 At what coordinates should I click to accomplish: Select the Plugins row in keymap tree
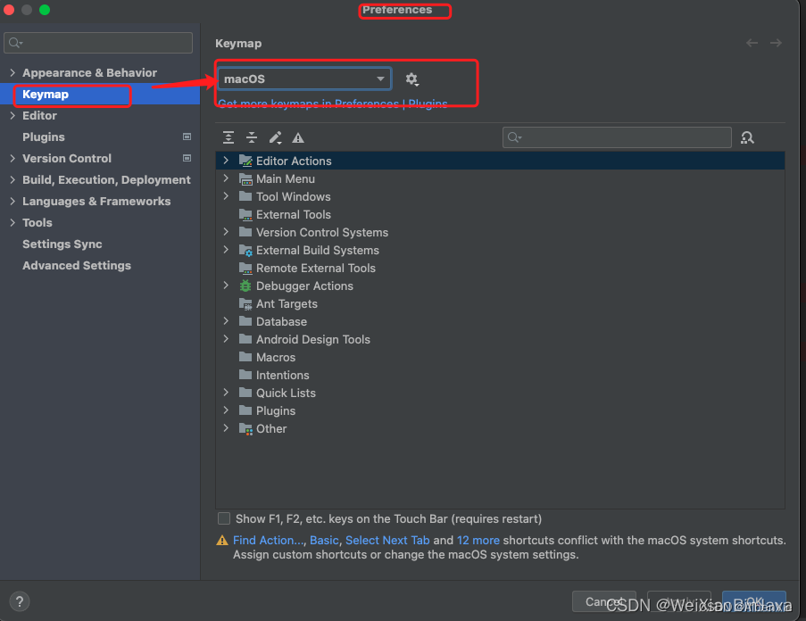[x=500, y=411]
